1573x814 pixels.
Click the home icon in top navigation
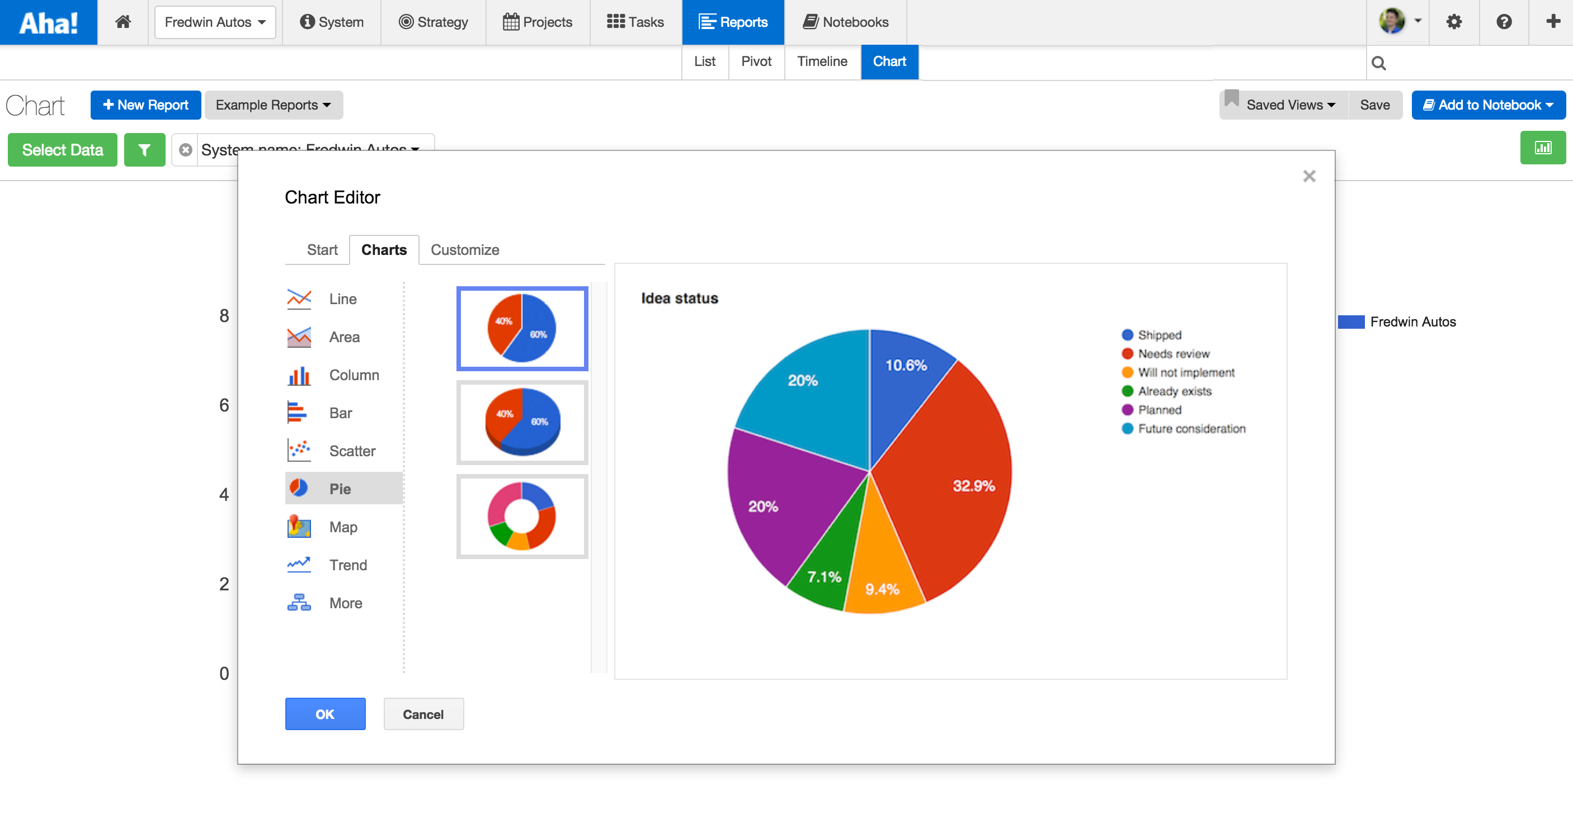(123, 22)
